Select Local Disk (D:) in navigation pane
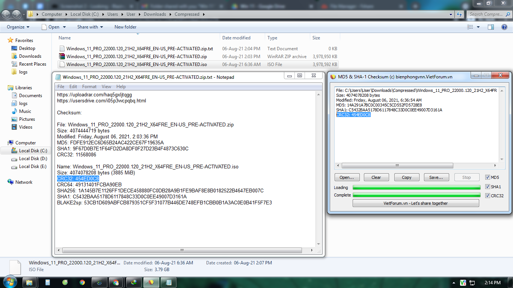Viewport: 513px width, 288px height. pos(33,159)
